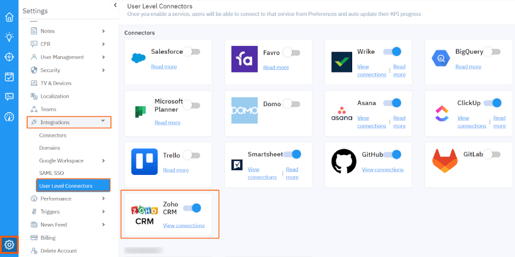Click the Trello logo
This screenshot has height=257, width=515.
tap(144, 162)
